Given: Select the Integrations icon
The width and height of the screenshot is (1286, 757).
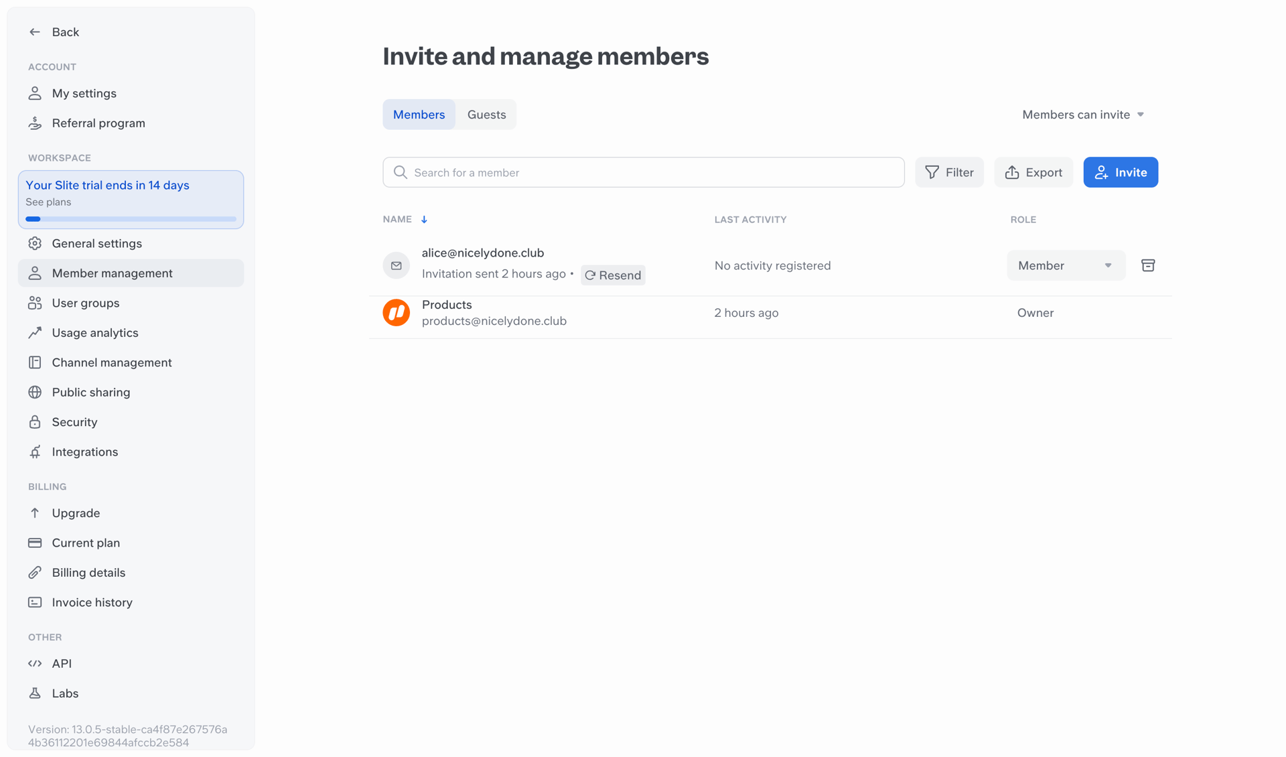Looking at the screenshot, I should click(35, 452).
